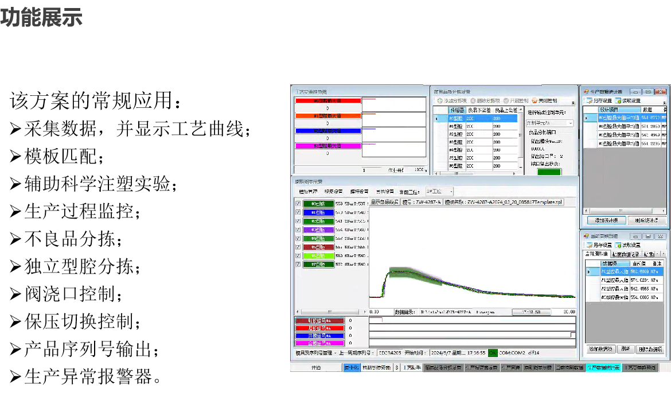The width and height of the screenshot is (671, 396).
Task: Click the purple #3型腔 color swatch
Action: point(318,230)
